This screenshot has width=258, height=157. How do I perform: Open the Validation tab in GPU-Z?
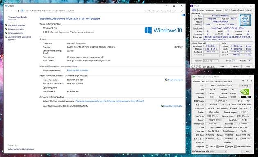[228, 82]
